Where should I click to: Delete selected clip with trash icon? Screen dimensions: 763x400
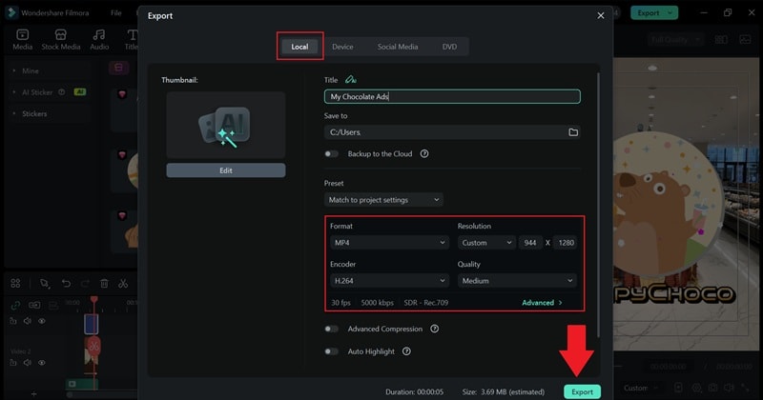pos(104,284)
